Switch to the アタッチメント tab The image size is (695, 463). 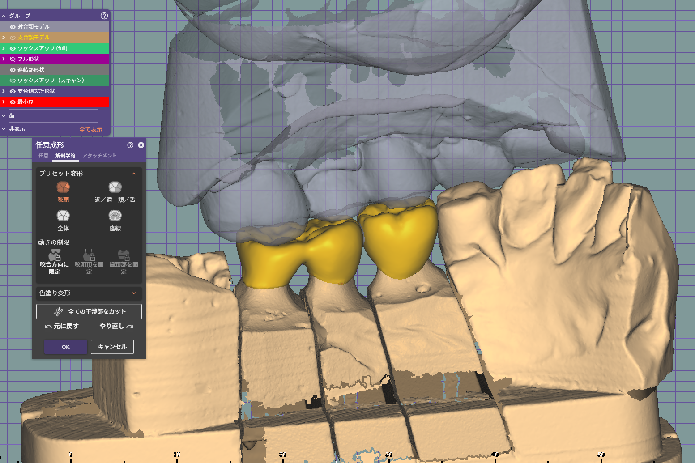[99, 156]
